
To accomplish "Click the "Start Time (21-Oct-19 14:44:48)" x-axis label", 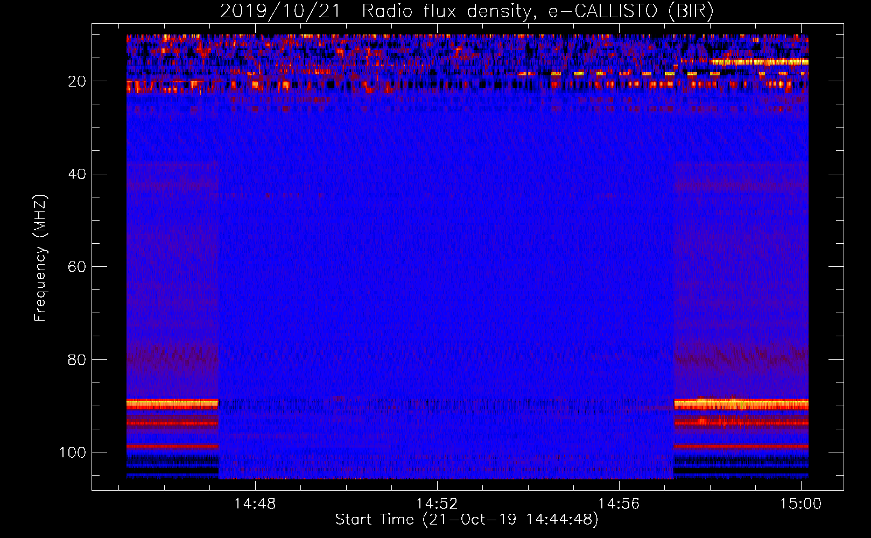I will [467, 520].
